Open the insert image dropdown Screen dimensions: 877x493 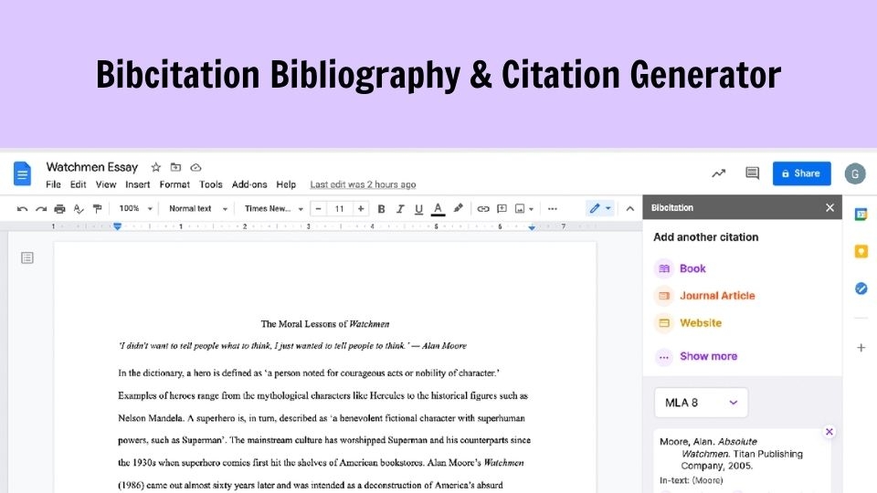524,208
